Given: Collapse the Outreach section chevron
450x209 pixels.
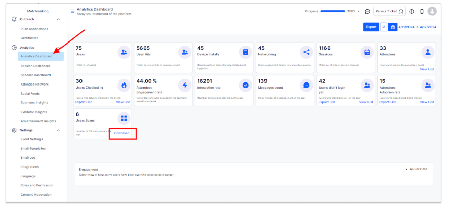Looking at the screenshot, I should [58, 19].
